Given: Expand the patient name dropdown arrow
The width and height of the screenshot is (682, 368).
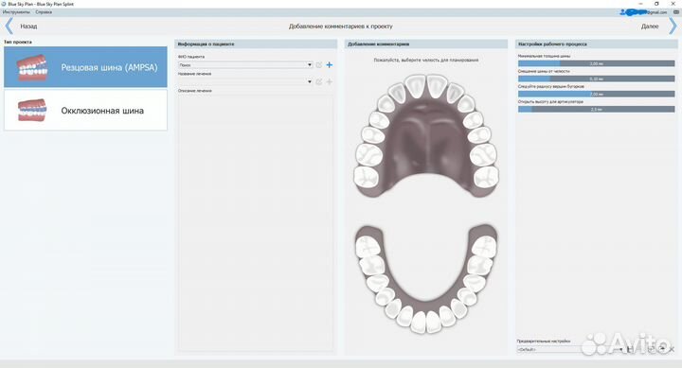Looking at the screenshot, I should [310, 64].
